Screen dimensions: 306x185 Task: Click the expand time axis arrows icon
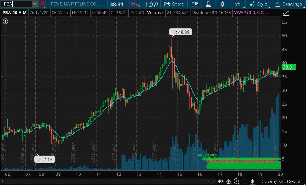[221, 181]
